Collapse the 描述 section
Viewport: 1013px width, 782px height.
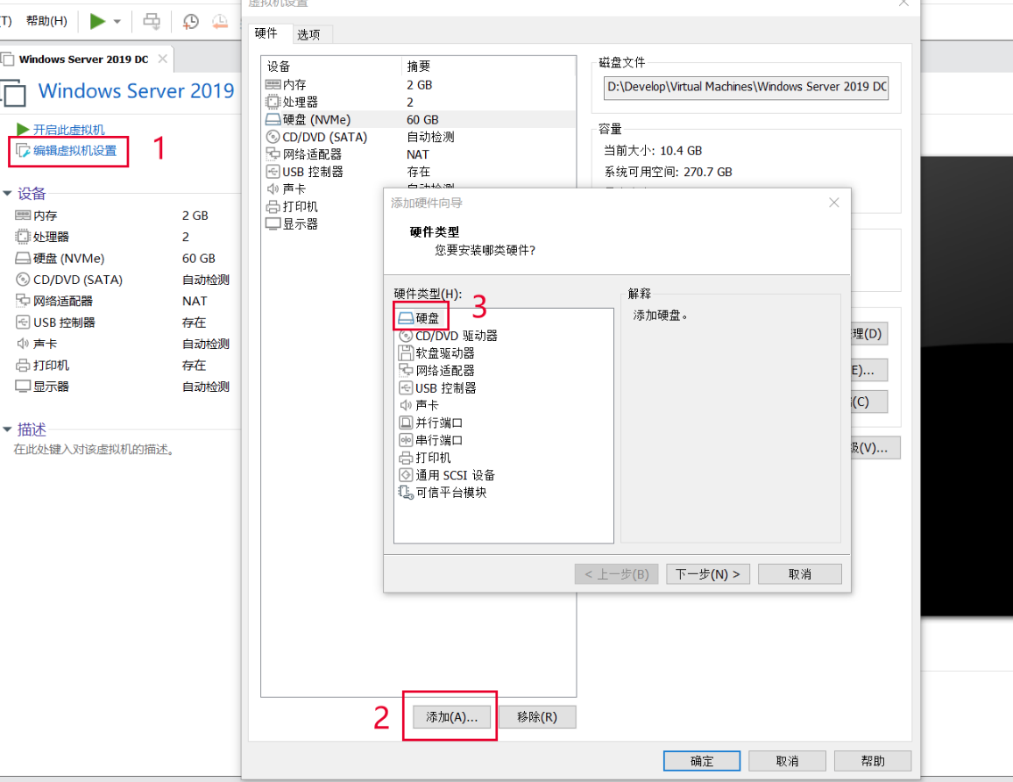(x=8, y=430)
